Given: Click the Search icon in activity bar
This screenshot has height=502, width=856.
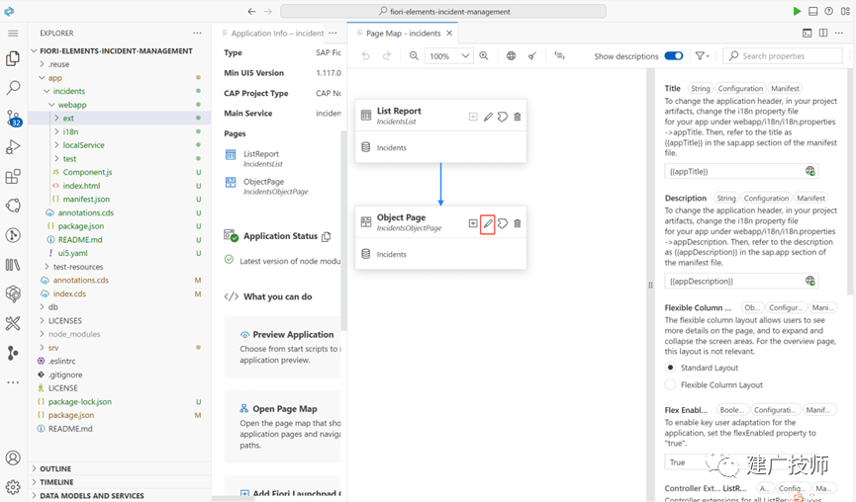Looking at the screenshot, I should [13, 88].
